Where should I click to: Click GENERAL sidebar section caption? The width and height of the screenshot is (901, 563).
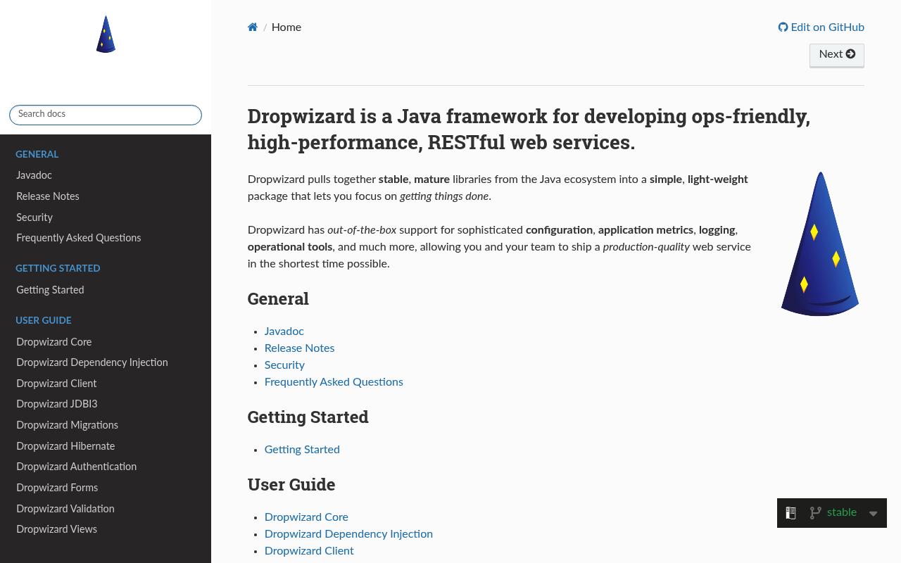37,155
